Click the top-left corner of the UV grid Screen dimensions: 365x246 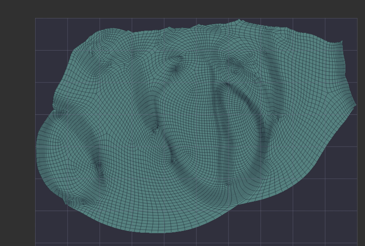(36, 18)
